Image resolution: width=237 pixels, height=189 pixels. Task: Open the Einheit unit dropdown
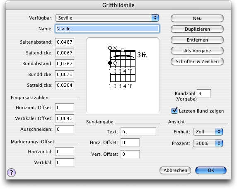coord(208,132)
